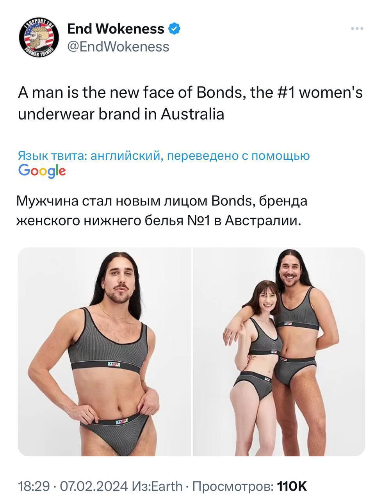Open the left tweet photo
This screenshot has height=500, width=383.
104,352
